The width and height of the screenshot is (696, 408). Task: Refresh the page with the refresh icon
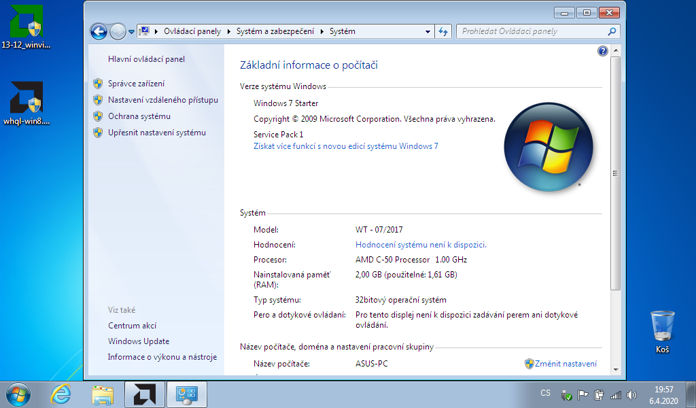[x=443, y=31]
